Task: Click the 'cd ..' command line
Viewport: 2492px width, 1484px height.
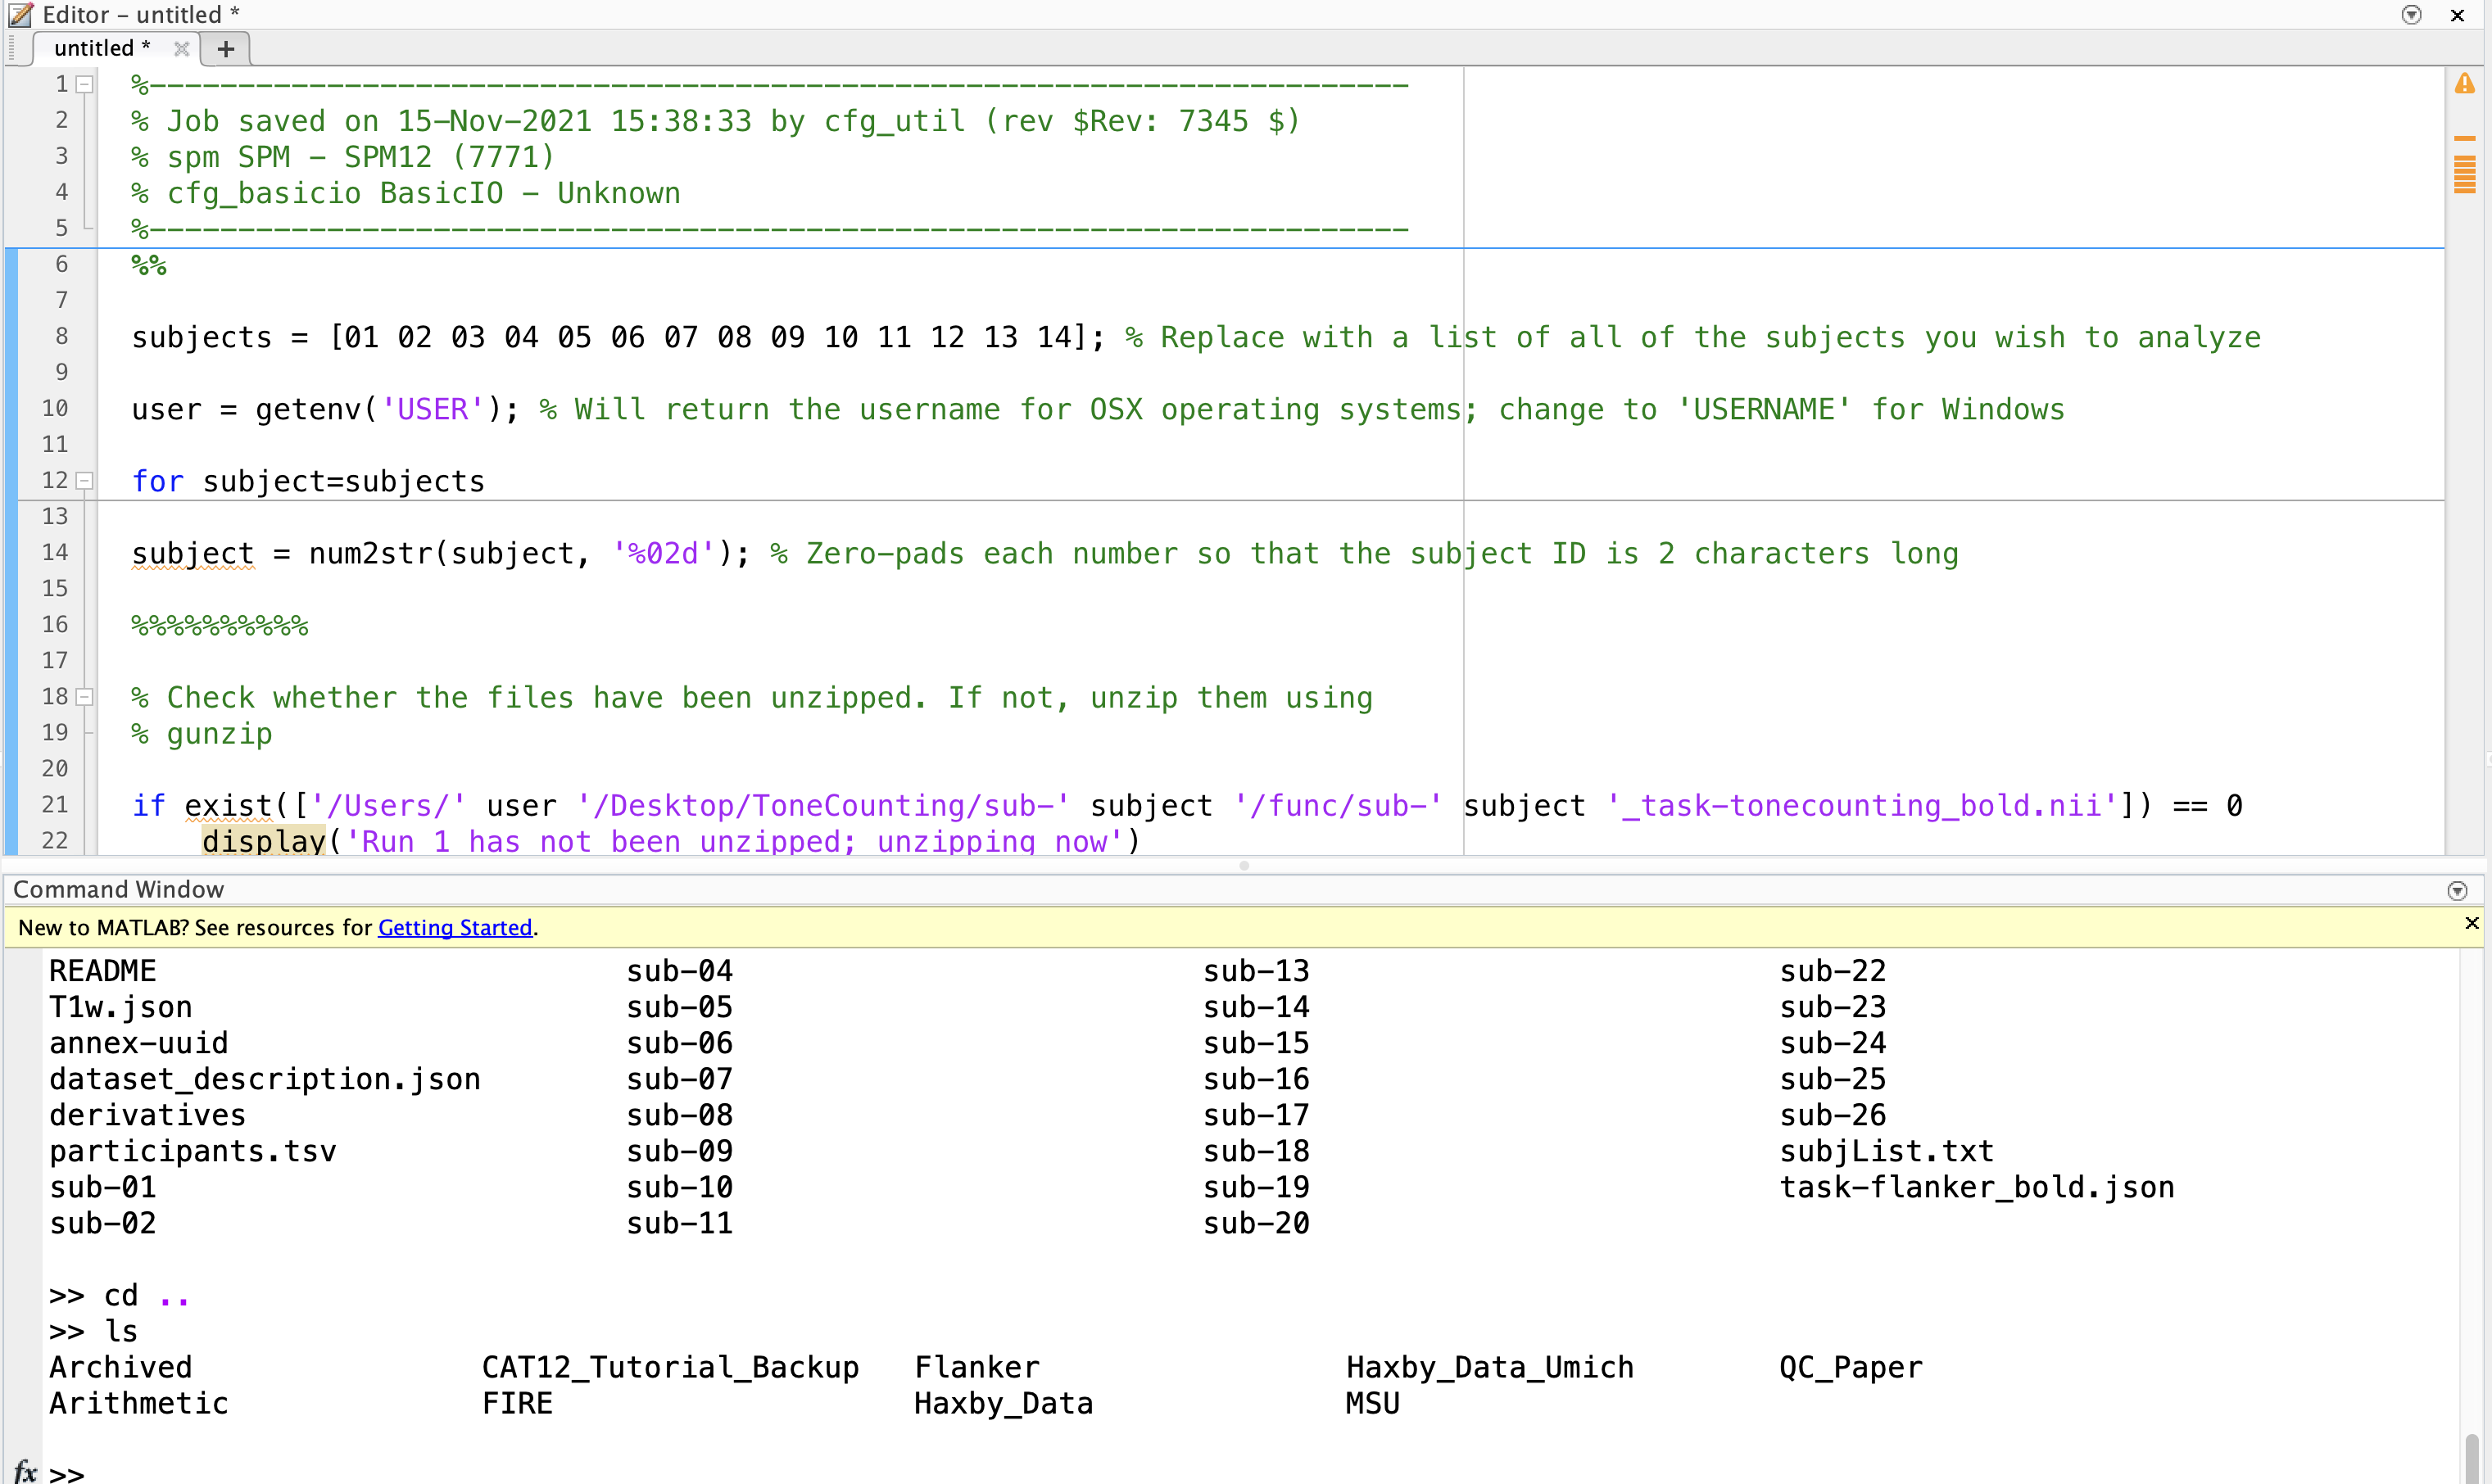Action: [120, 1296]
